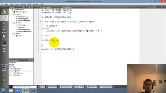Click the locator search field

click(25, 87)
